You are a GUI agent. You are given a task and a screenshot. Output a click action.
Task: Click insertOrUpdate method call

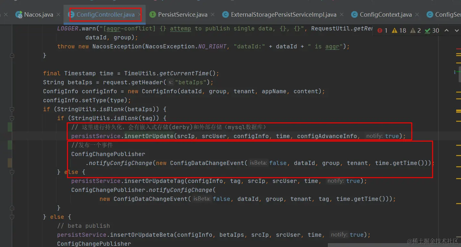(x=149, y=136)
